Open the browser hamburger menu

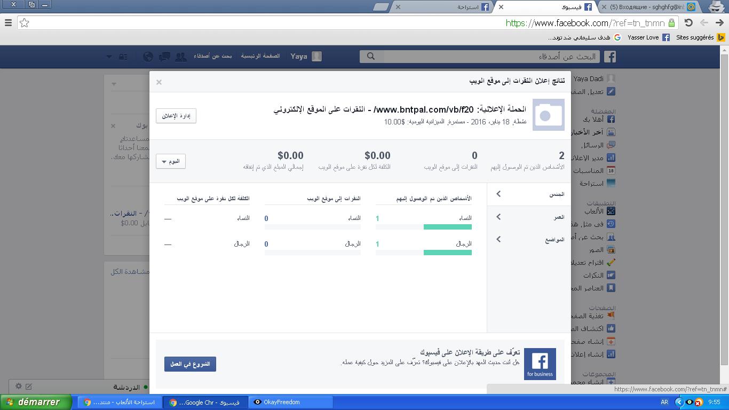tap(8, 23)
